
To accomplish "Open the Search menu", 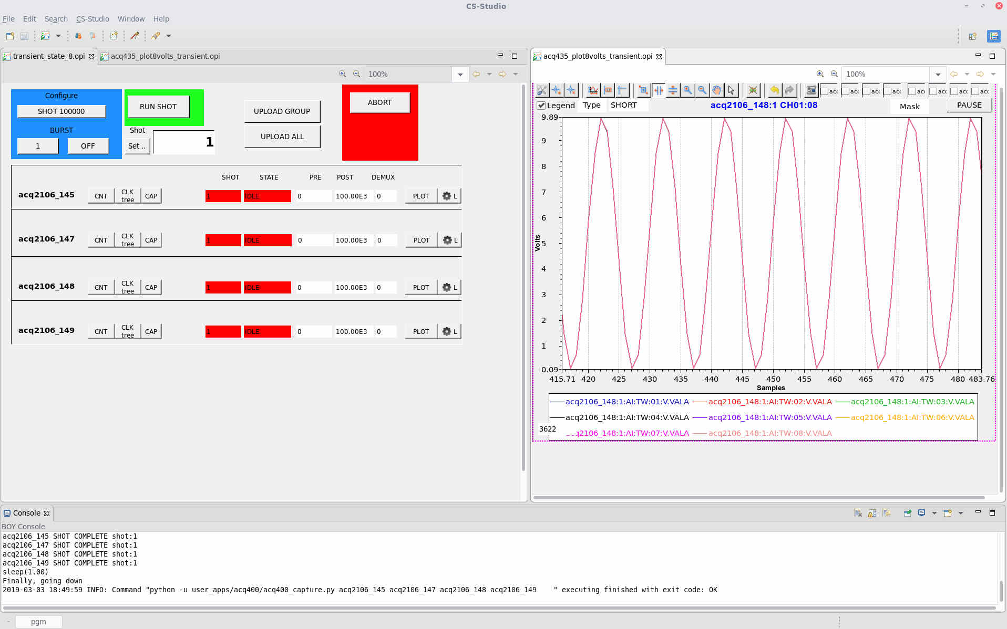I will pyautogui.click(x=56, y=19).
